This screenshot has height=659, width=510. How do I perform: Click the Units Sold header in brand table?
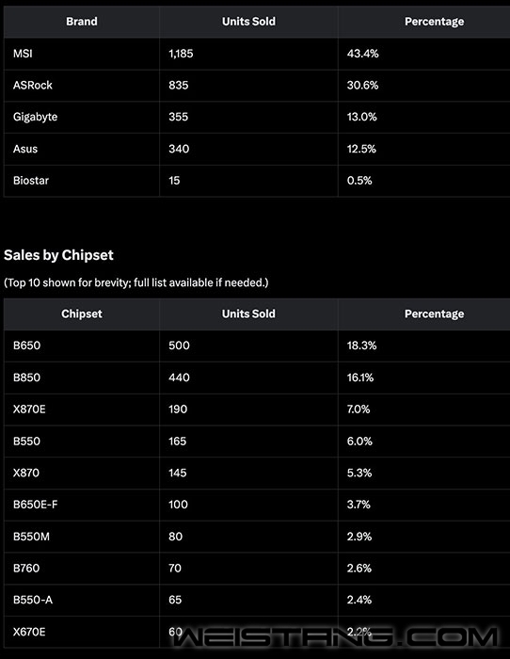248,22
